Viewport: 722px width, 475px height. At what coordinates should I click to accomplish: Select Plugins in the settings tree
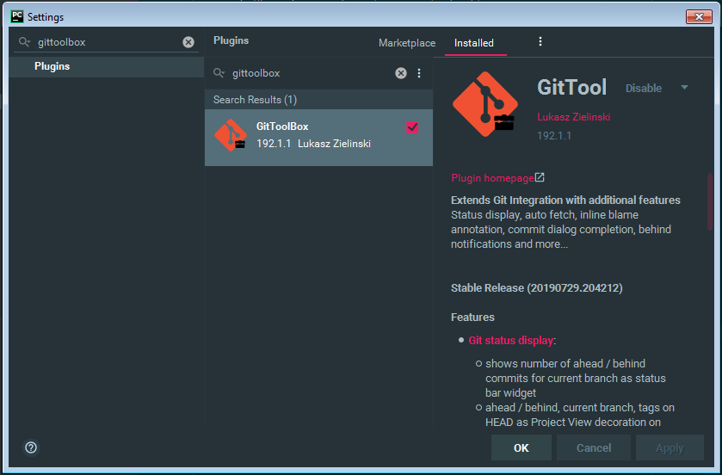[x=107, y=66]
